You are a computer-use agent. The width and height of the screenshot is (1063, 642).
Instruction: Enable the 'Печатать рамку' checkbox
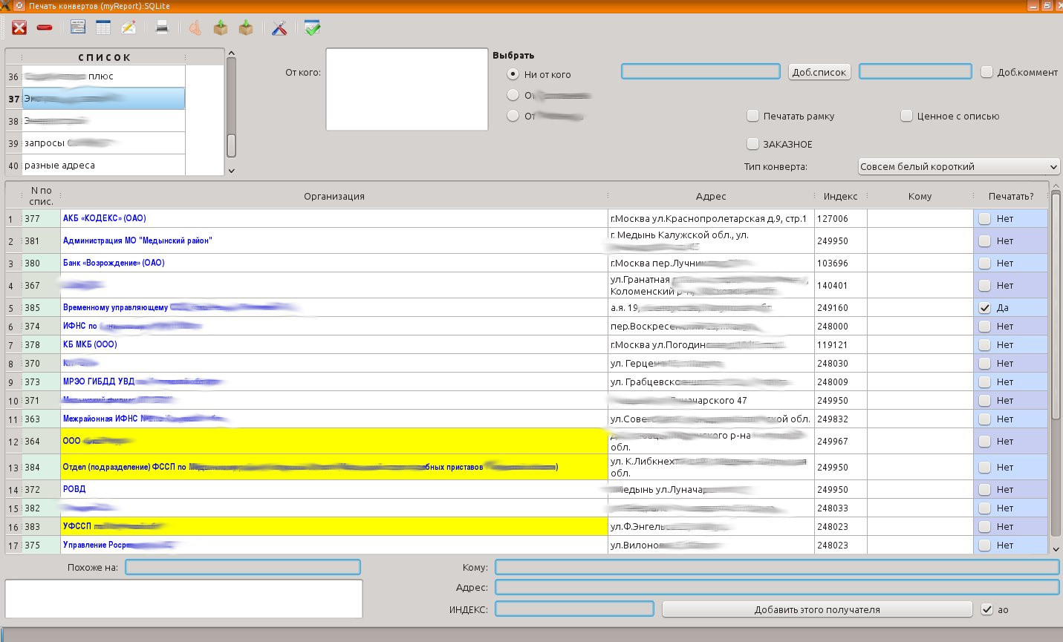[x=753, y=116]
